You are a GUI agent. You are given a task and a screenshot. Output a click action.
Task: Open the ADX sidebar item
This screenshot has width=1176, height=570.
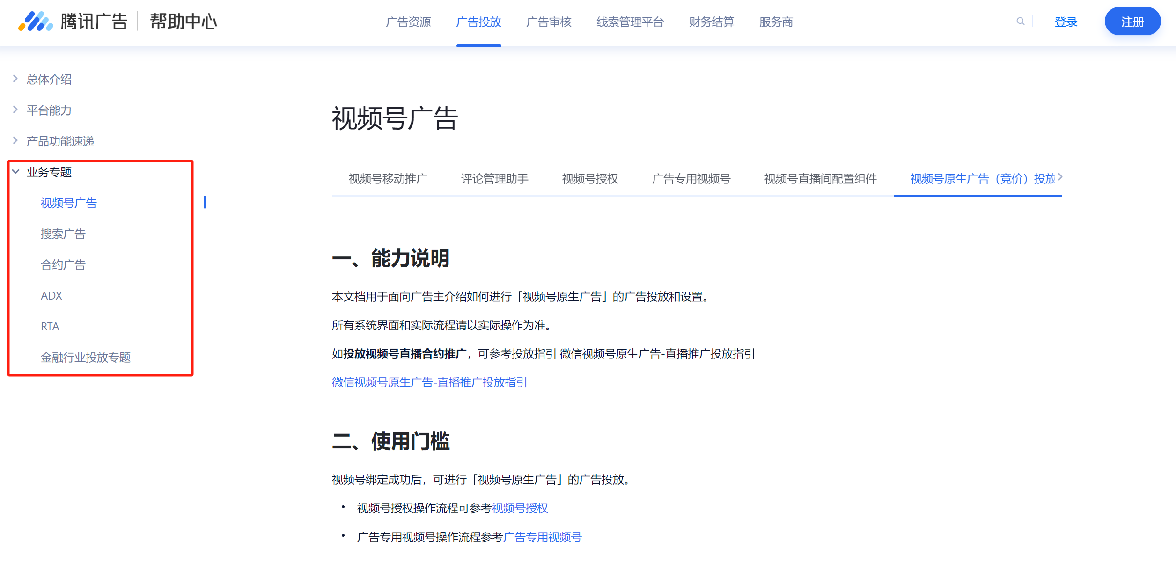pos(51,296)
